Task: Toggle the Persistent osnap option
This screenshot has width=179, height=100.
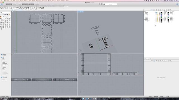Action: 4,54
